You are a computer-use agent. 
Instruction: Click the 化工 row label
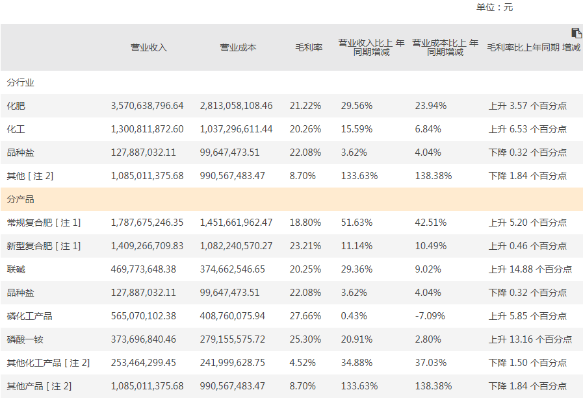(16, 129)
